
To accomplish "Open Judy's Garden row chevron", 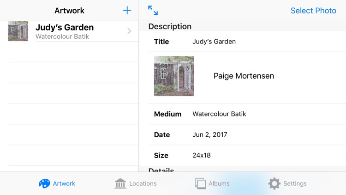I will [x=129, y=31].
